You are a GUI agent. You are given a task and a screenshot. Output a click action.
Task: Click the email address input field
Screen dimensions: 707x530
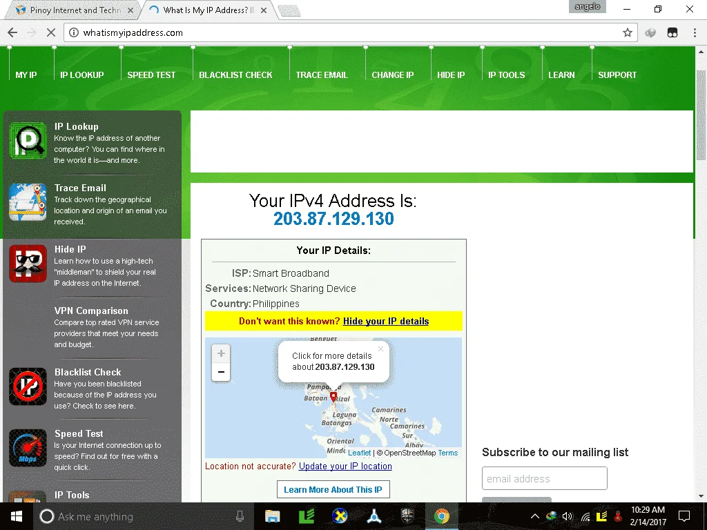[545, 478]
